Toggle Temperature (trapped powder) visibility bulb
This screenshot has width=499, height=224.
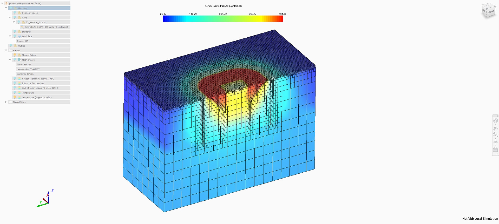pyautogui.click(x=15, y=98)
